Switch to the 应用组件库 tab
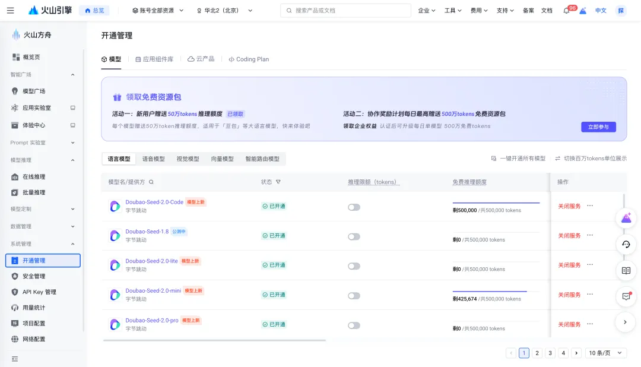641x367 pixels. [154, 59]
